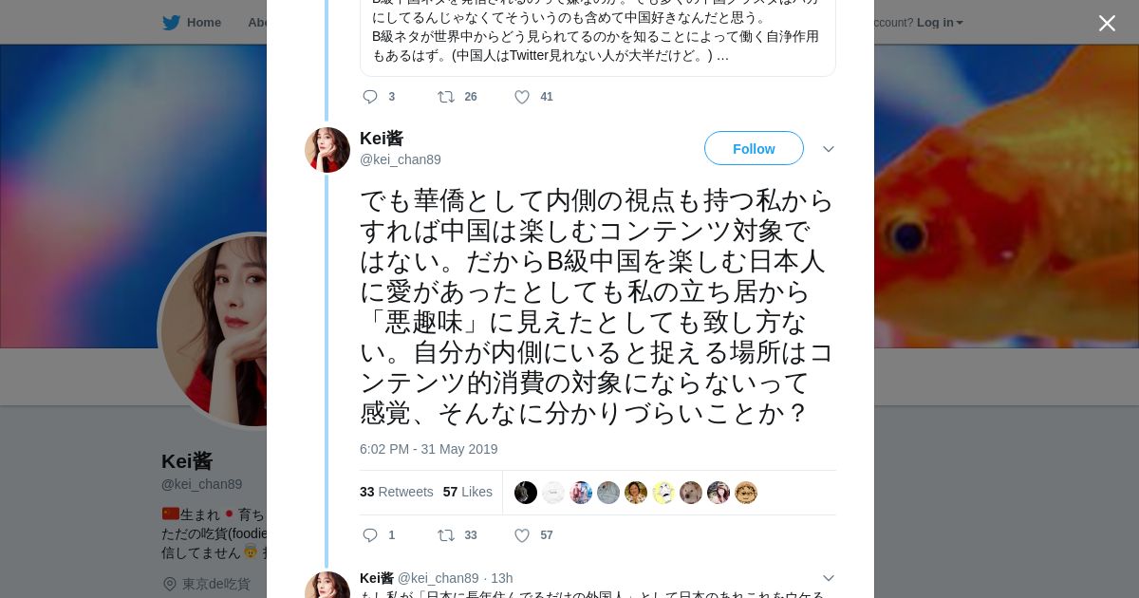
Task: Click the first liker's dark avatar
Action: click(526, 493)
